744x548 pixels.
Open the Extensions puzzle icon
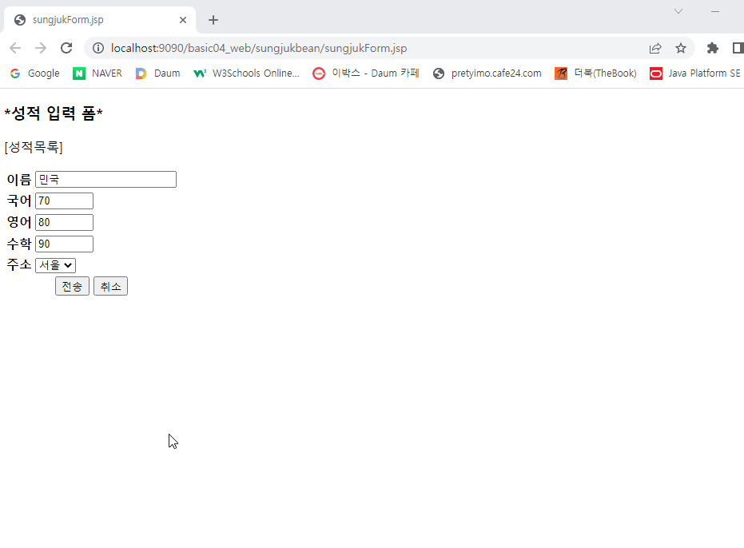(x=713, y=48)
